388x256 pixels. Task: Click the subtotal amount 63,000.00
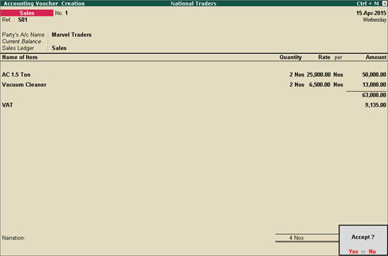374,95
